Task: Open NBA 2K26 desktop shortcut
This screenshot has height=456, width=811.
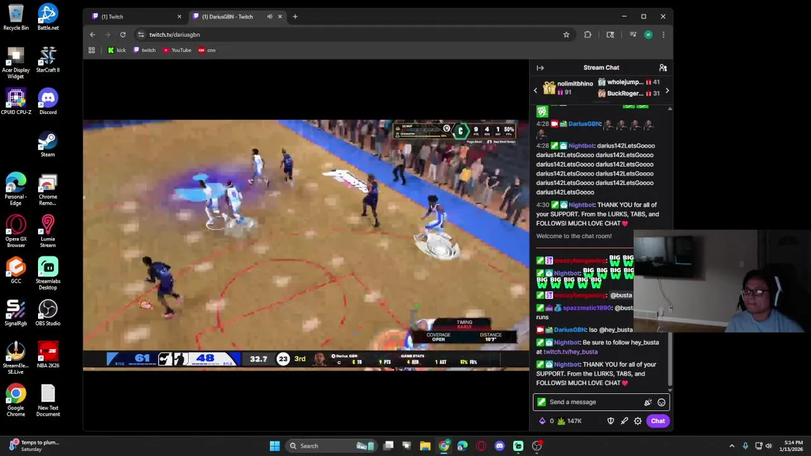Action: click(x=48, y=355)
